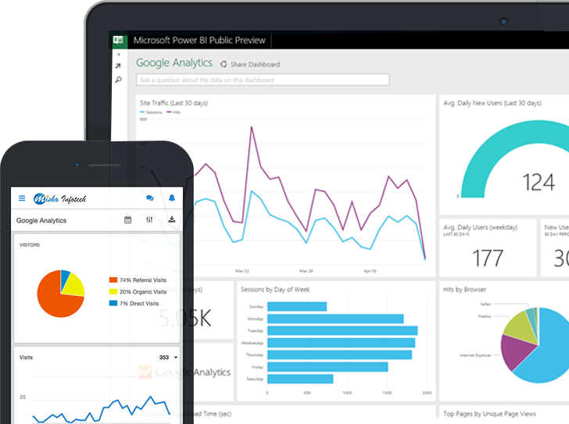
Task: Open the calendar date picker icon
Action: coord(127,219)
